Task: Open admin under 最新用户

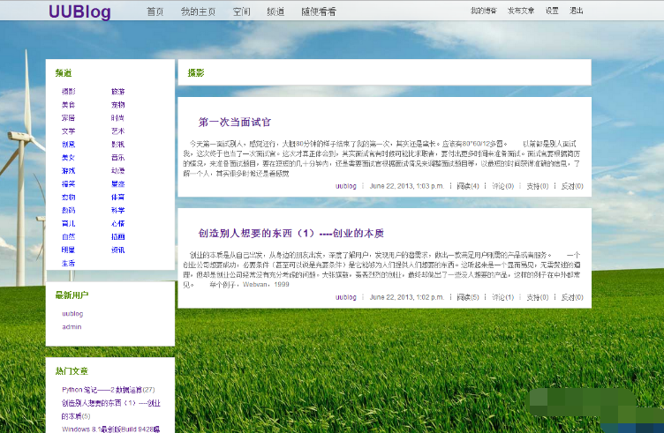Action: pos(72,326)
